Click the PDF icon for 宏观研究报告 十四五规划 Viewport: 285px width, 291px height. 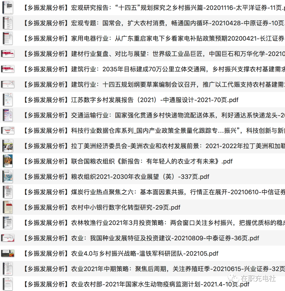(x=7, y=8)
